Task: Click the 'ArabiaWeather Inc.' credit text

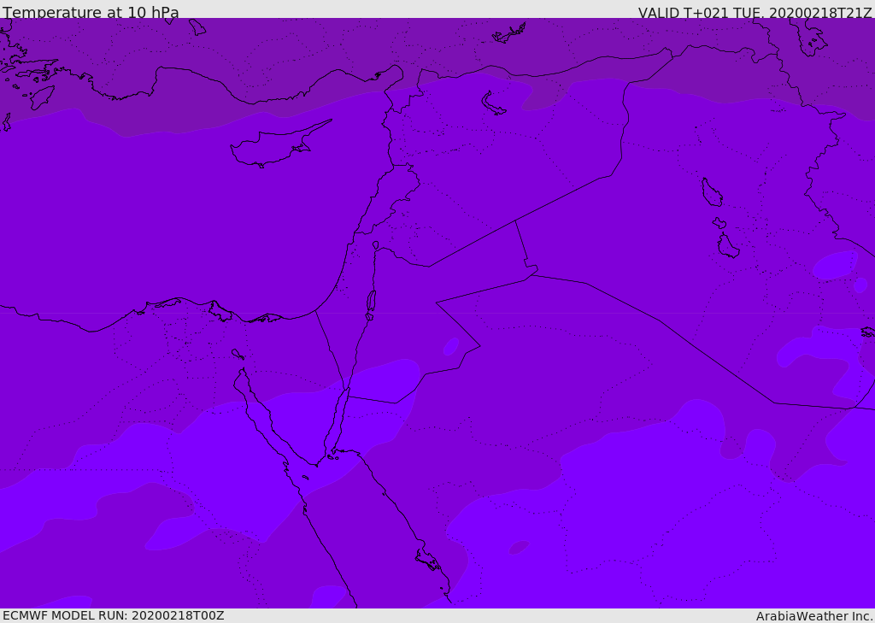Action: pos(814,616)
